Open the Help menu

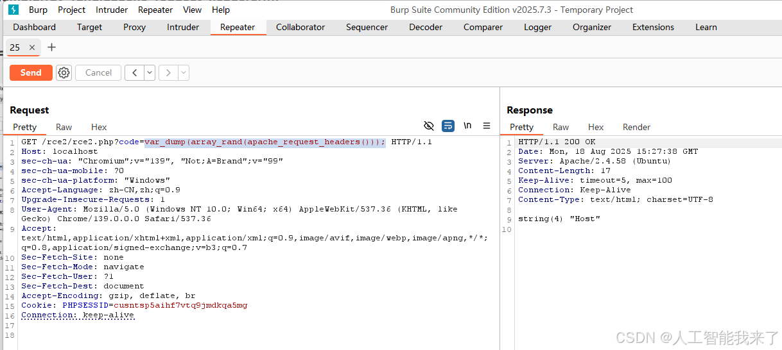[x=221, y=10]
